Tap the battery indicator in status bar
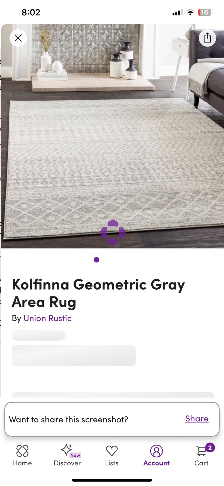The width and height of the screenshot is (224, 486). point(205,12)
